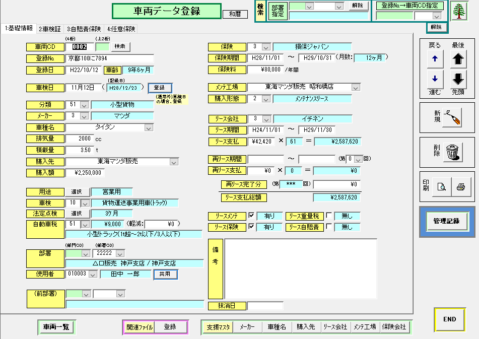Switch to the 3:自賠責保険 tab
The width and height of the screenshot is (479, 339).
tap(84, 29)
